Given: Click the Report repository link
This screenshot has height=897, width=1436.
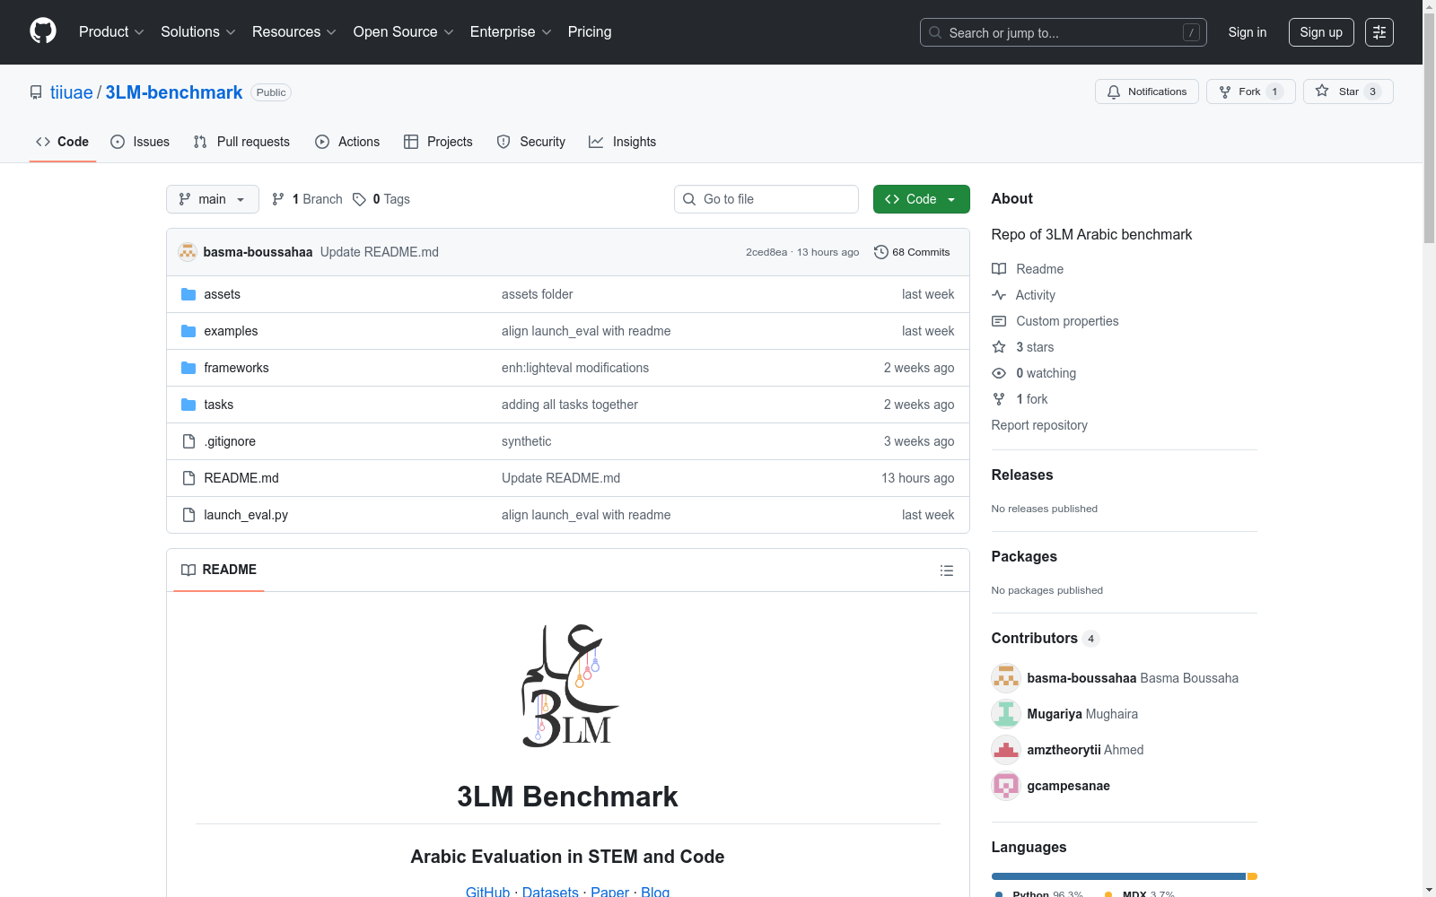Looking at the screenshot, I should coord(1039,425).
